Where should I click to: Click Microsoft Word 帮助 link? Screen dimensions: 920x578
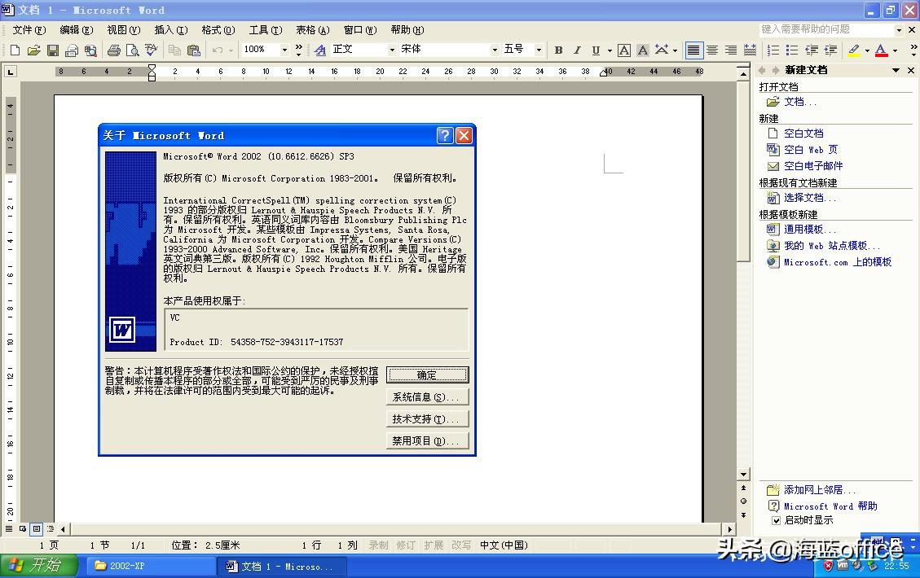tap(830, 506)
